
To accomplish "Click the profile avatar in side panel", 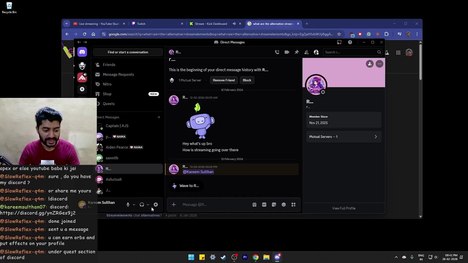I will pyautogui.click(x=316, y=85).
